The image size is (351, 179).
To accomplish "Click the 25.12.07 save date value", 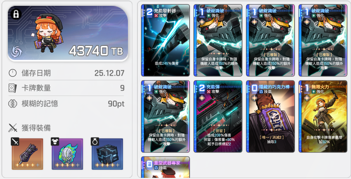I will coord(109,73).
